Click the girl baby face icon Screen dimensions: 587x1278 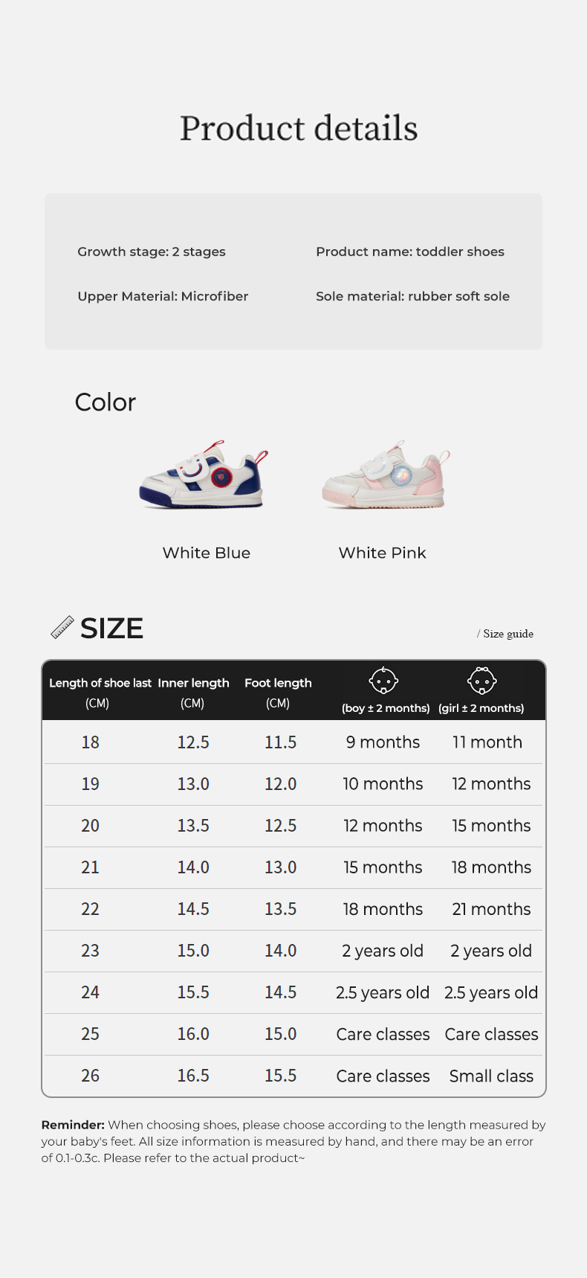(x=481, y=680)
